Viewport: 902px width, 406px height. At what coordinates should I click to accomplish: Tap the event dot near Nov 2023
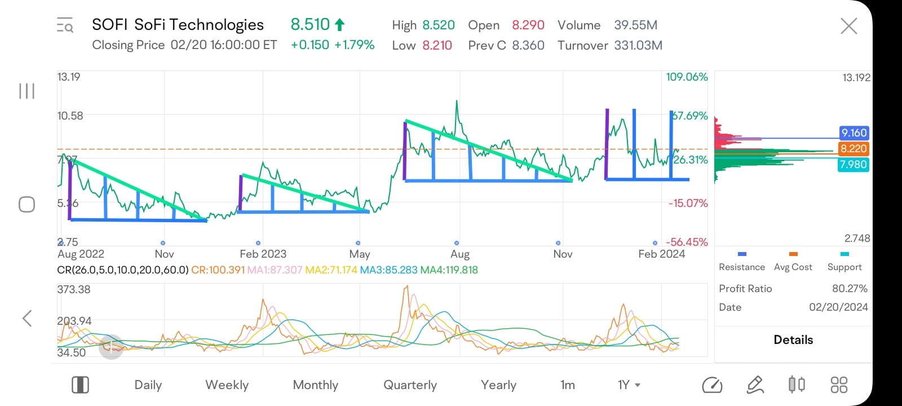pos(558,243)
